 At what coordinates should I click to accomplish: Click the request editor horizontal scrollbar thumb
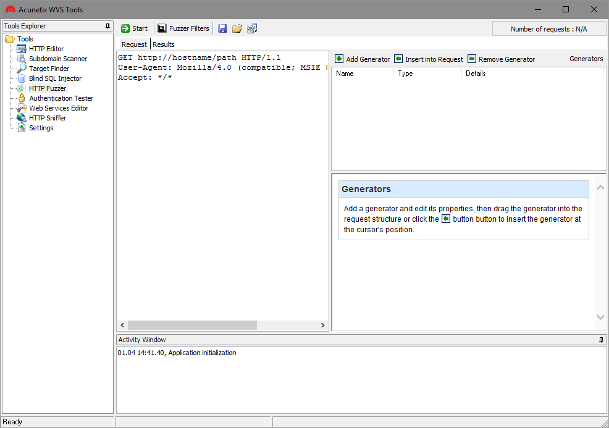[192, 325]
